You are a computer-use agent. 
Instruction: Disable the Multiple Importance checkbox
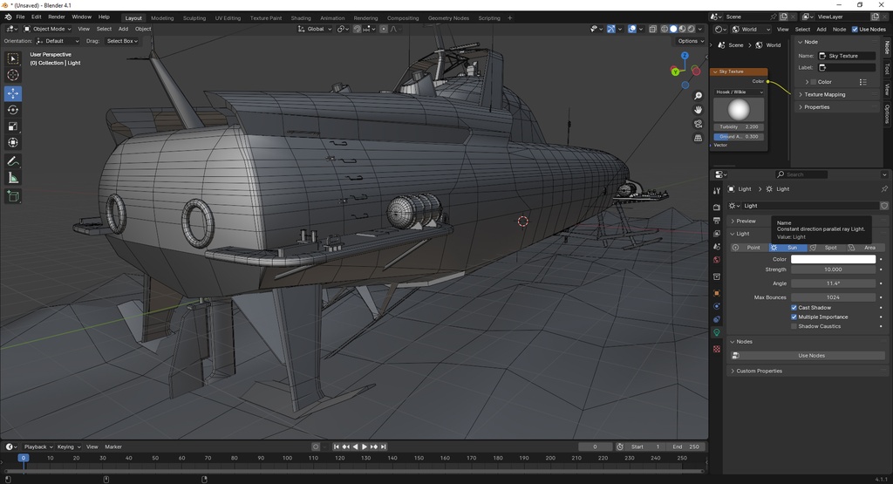pyautogui.click(x=794, y=317)
